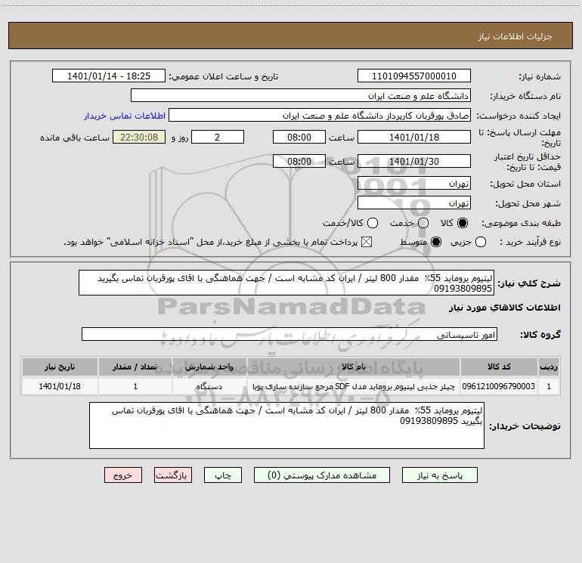
Task: Click the تاریخ نیاز column header
Action: 60,367
